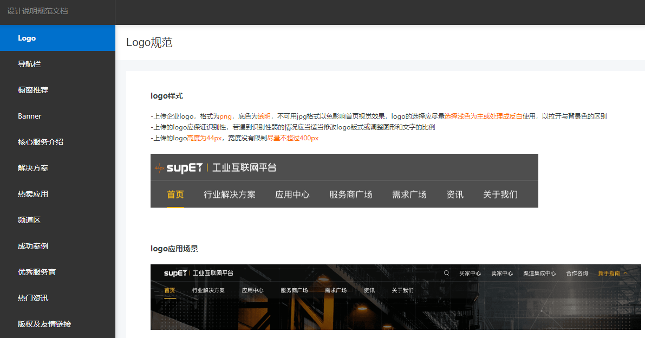Viewport: 645px width, 338px height.
Task: Click 卖家中心 link in scene preview
Action: coord(502,273)
